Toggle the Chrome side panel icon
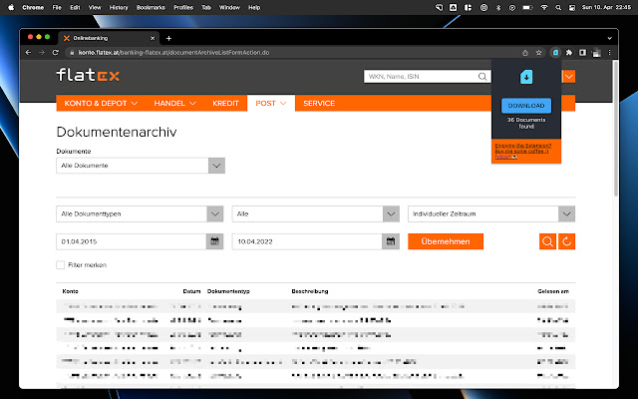This screenshot has width=638, height=399. tap(582, 53)
